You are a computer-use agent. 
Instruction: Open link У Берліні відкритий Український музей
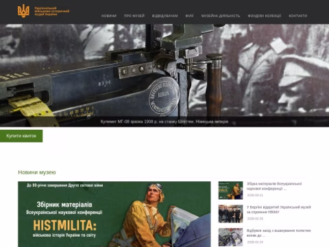coord(279,209)
